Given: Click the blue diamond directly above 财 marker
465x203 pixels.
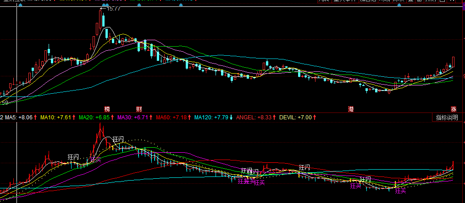Looking at the screenshot, I should coord(138,5).
